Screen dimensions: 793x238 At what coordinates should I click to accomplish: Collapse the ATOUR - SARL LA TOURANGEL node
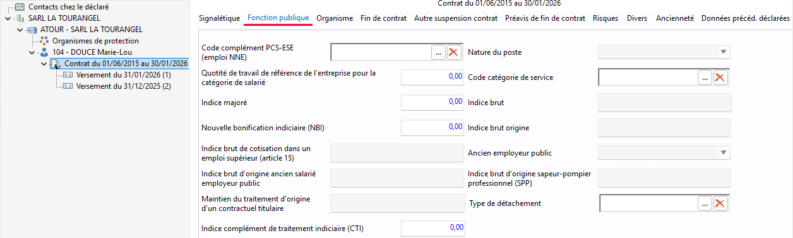coord(20,30)
